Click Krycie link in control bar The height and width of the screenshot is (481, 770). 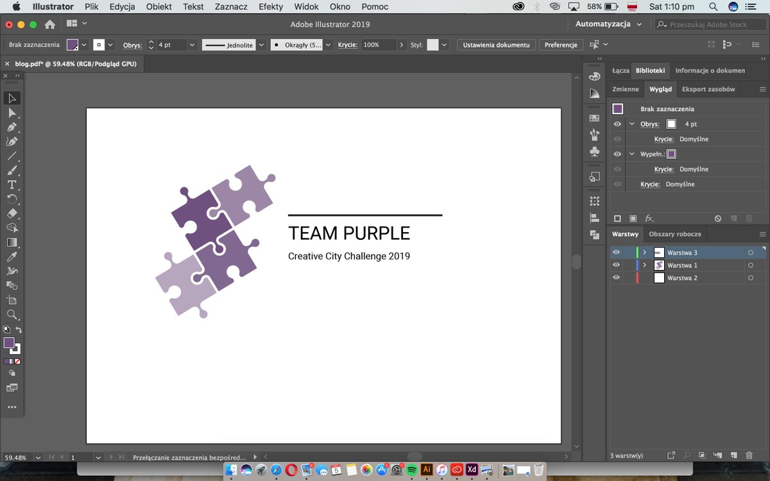(347, 45)
